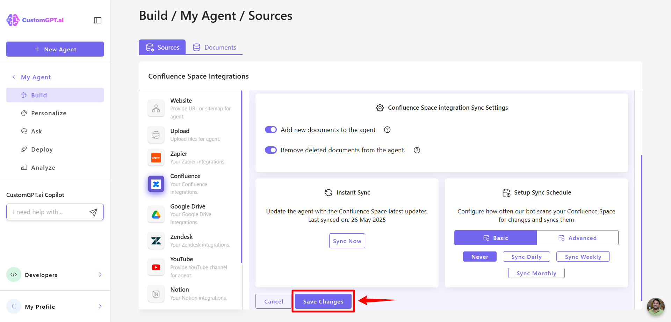Click the Website source label
671x322 pixels.
pyautogui.click(x=181, y=101)
